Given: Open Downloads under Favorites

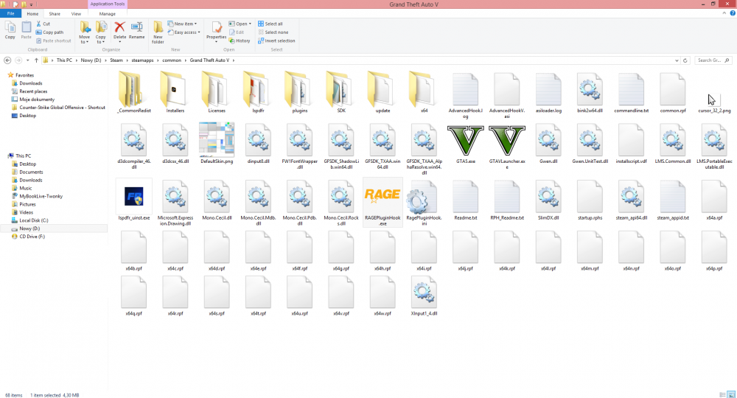Looking at the screenshot, I should point(30,83).
